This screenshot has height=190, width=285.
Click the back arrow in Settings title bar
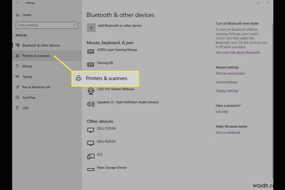tap(17, 3)
